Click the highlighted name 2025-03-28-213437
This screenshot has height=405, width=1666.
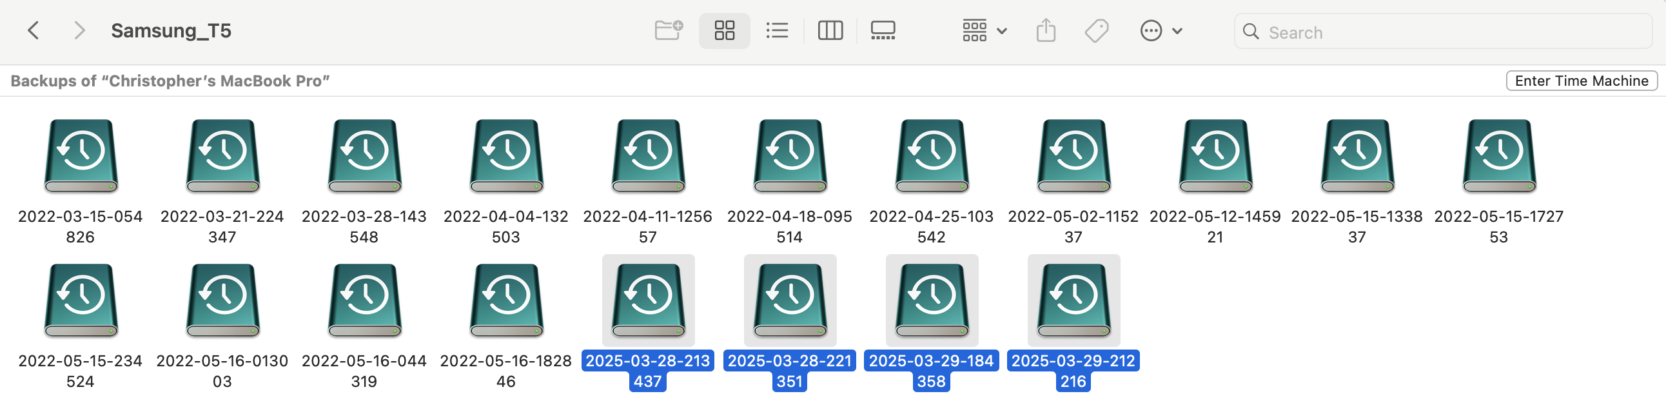(647, 371)
